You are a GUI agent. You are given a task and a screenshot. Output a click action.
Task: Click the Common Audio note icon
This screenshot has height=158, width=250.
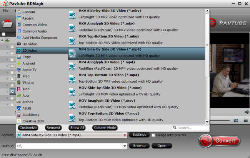[x=19, y=31]
